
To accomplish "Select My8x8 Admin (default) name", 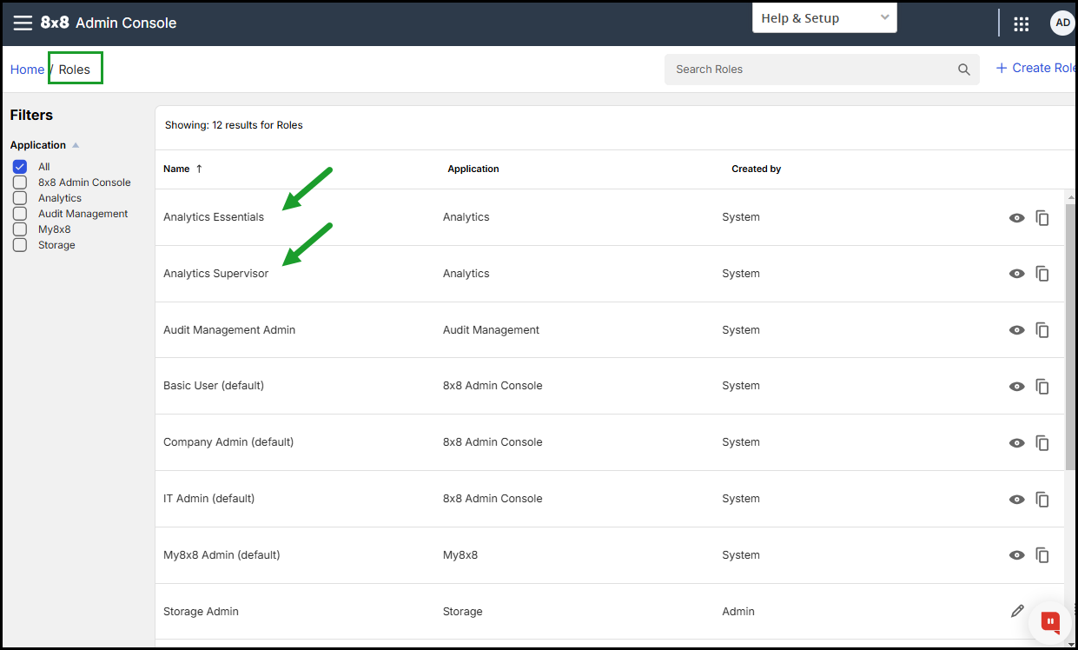I will pos(222,555).
